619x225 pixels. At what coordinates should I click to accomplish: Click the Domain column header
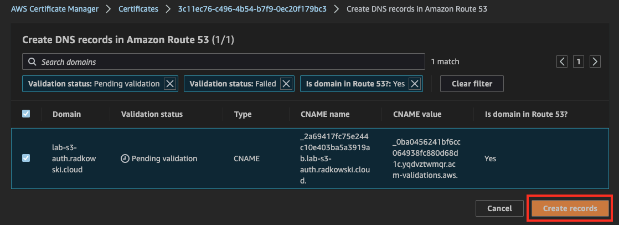tap(66, 114)
